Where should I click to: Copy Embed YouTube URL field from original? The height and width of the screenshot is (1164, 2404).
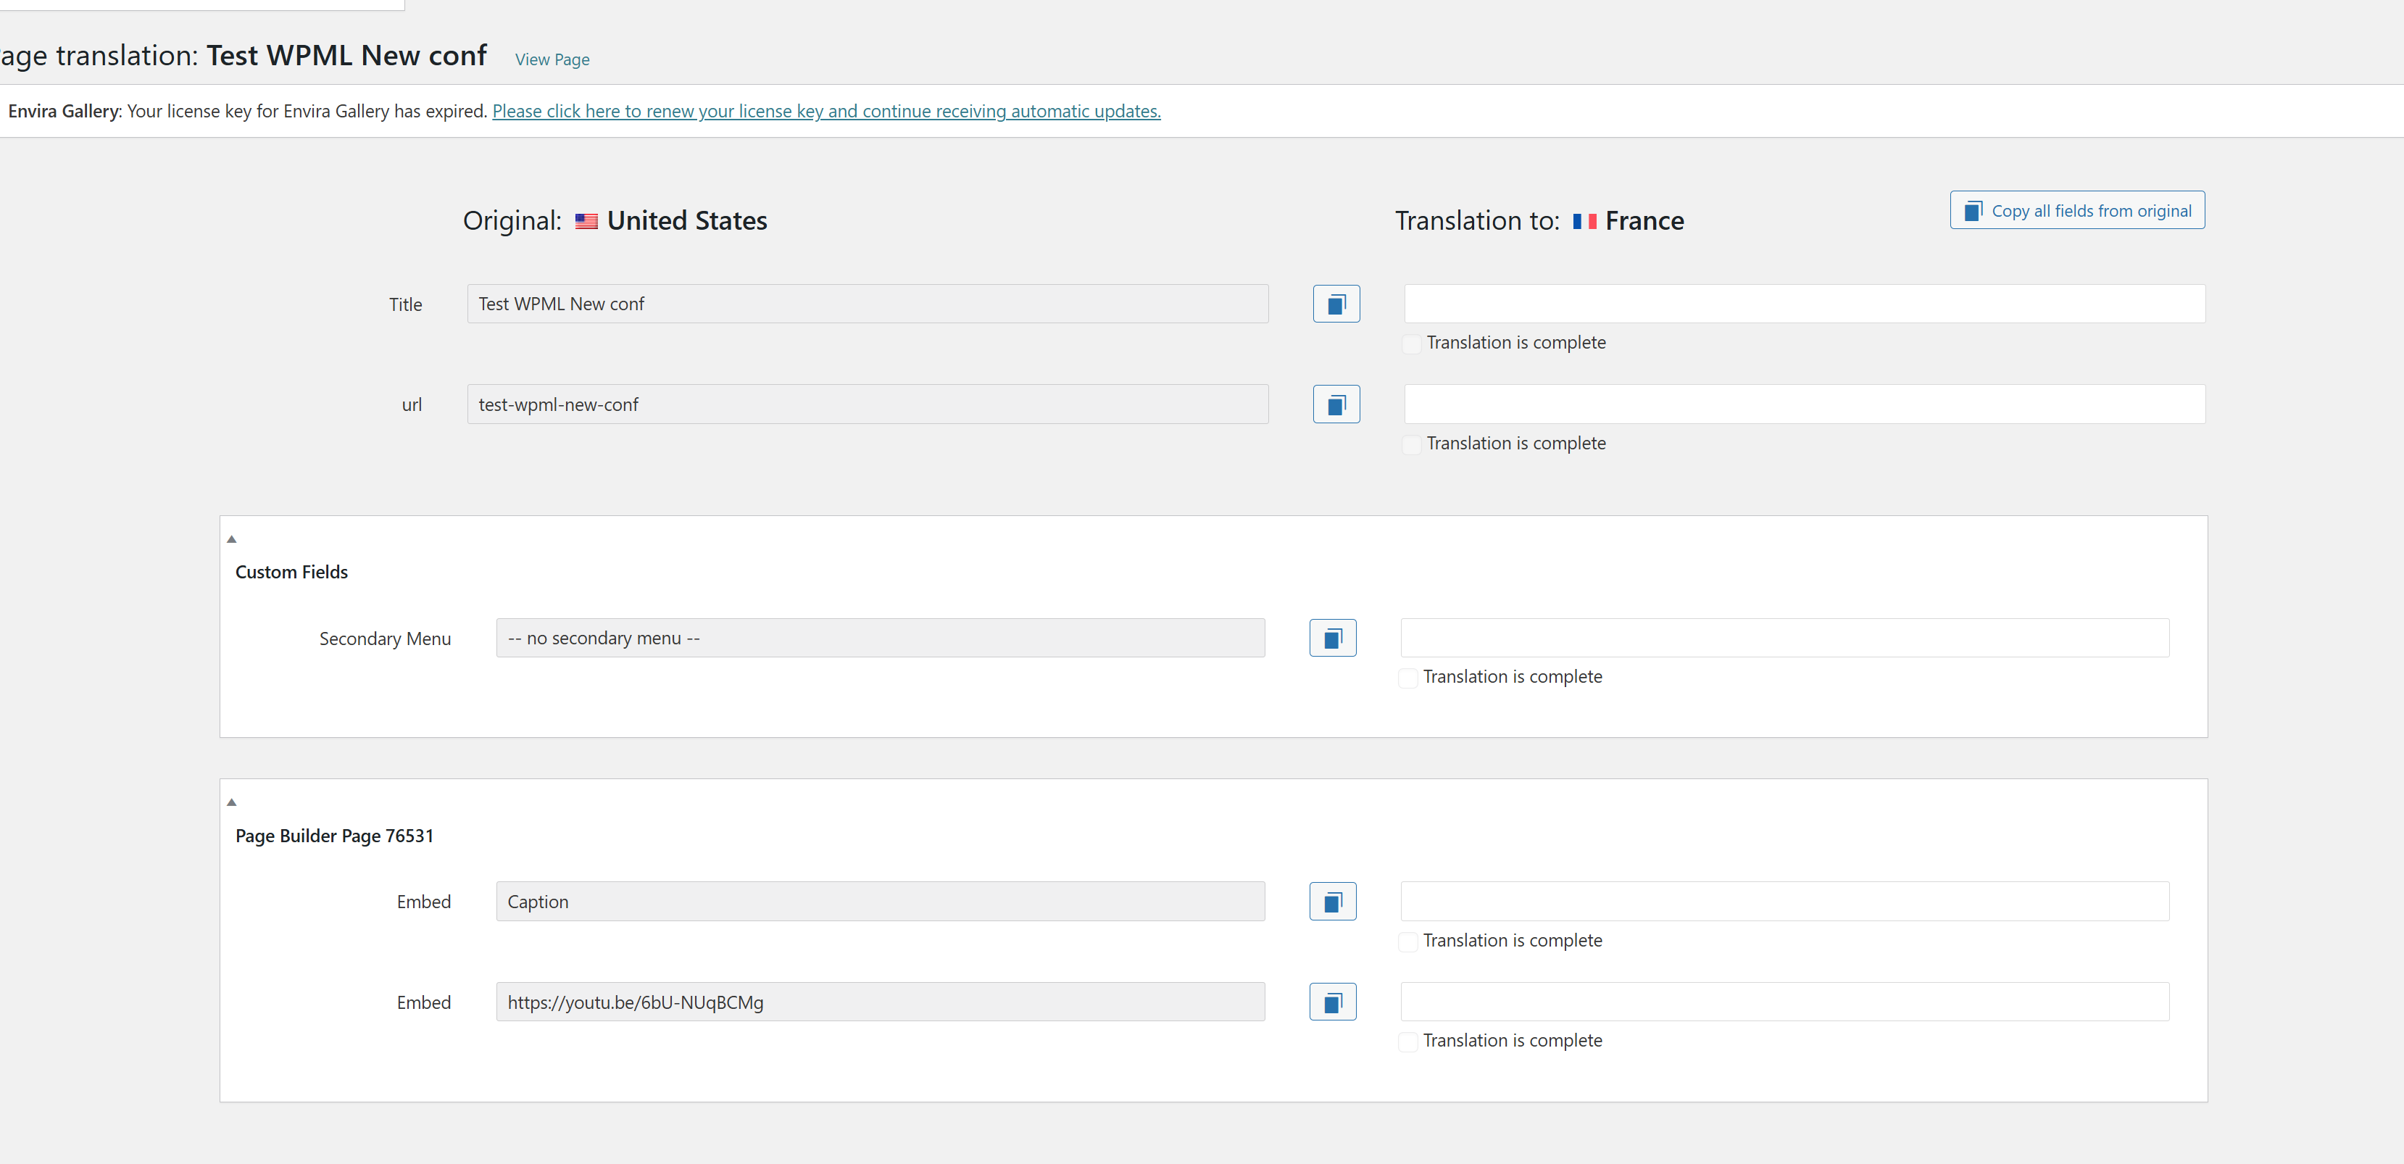[1331, 1002]
